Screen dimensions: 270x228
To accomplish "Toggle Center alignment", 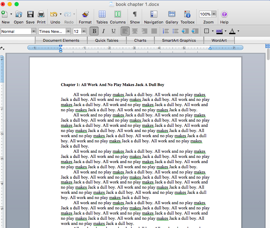I will tap(135, 31).
